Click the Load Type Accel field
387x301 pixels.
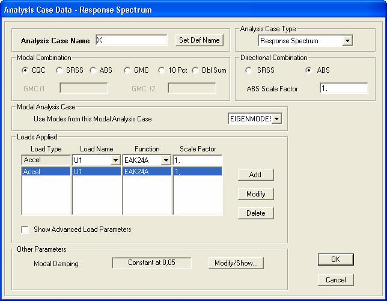(46, 160)
